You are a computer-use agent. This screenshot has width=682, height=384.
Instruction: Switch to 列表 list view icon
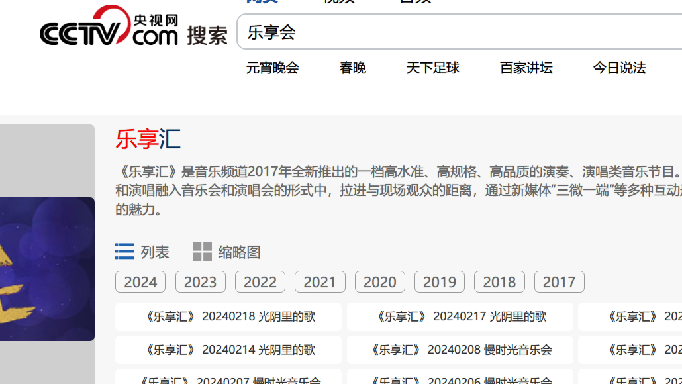click(x=125, y=252)
